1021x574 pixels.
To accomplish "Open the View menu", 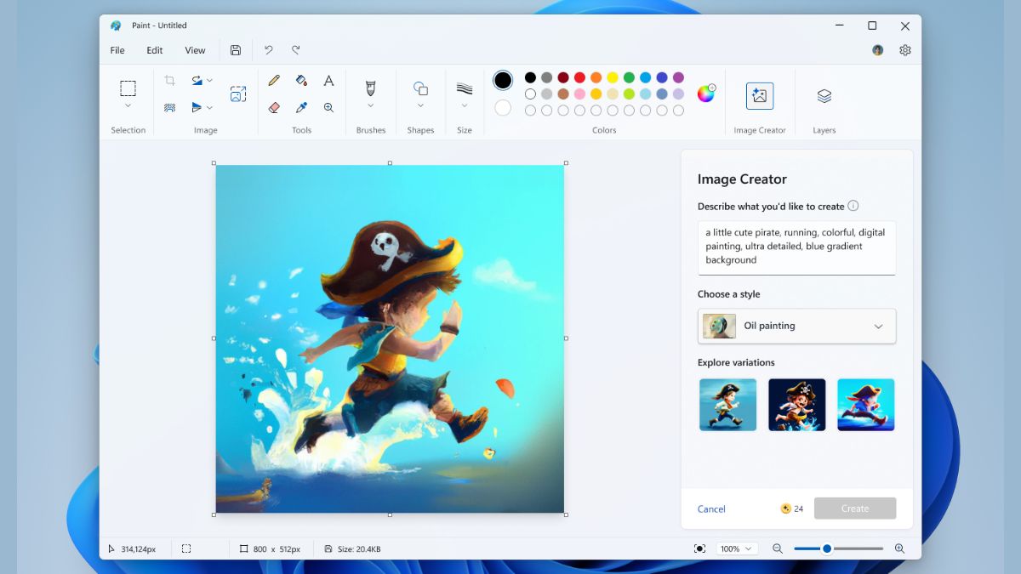I will (x=195, y=50).
